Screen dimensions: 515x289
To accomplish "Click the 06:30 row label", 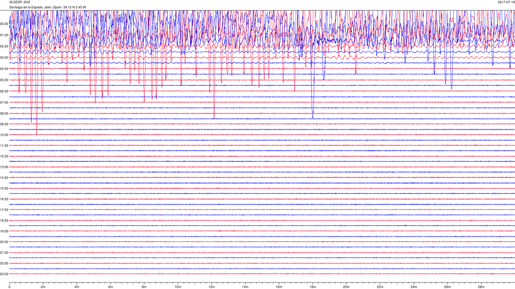I will 4,91.
